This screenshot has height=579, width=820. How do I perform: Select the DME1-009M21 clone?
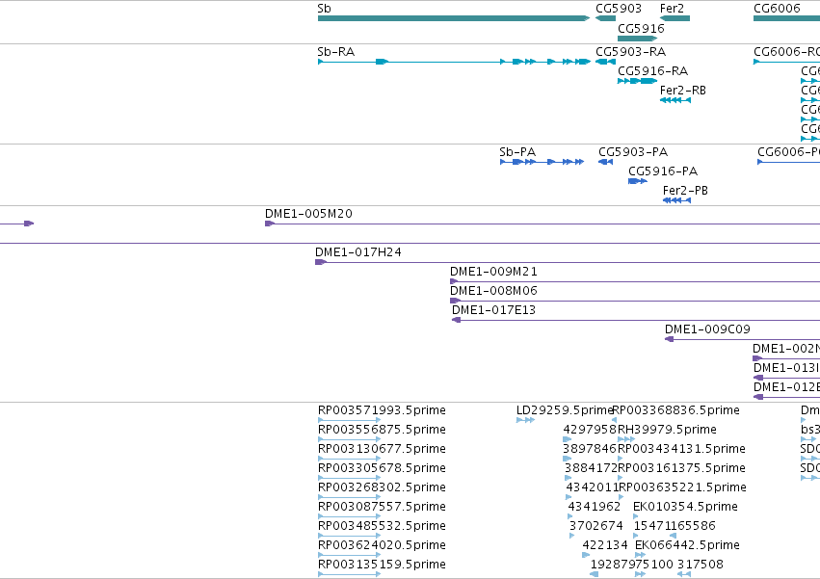pos(635,281)
